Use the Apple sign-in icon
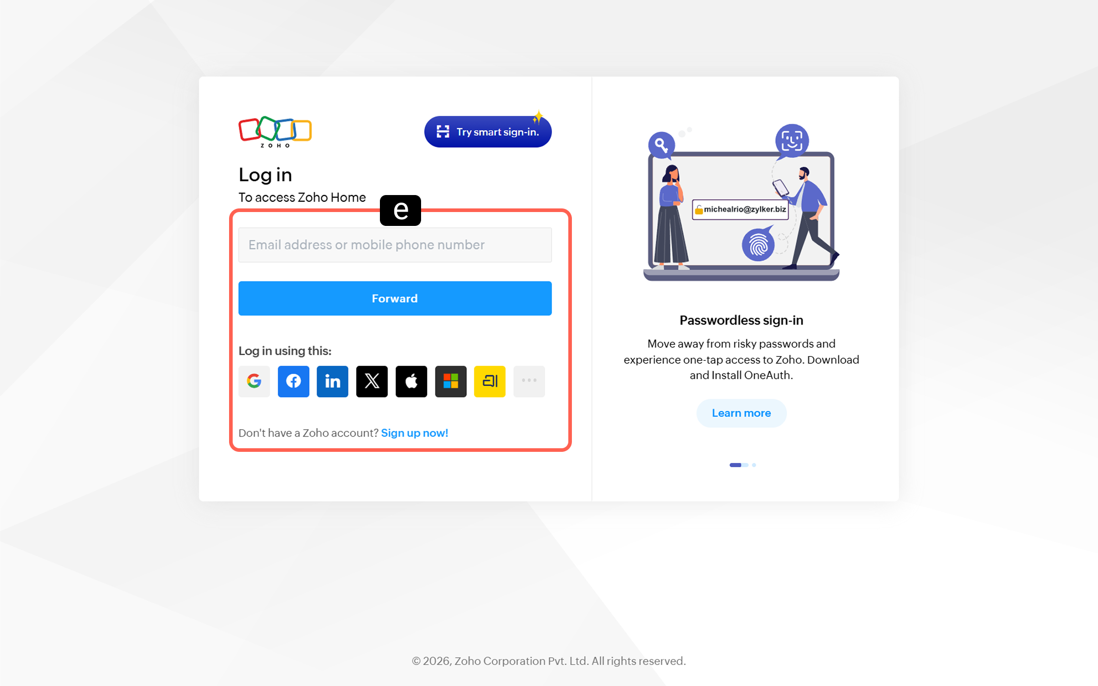This screenshot has width=1098, height=686. point(411,381)
